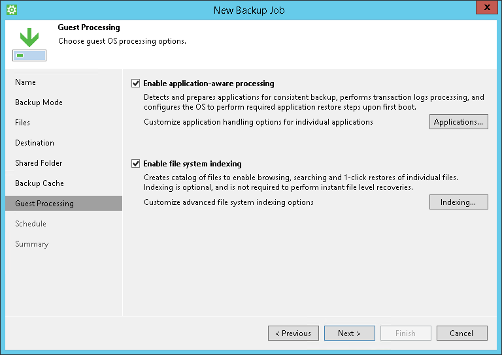Navigate to the Backup Cache step
Image resolution: width=502 pixels, height=355 pixels.
coord(39,183)
